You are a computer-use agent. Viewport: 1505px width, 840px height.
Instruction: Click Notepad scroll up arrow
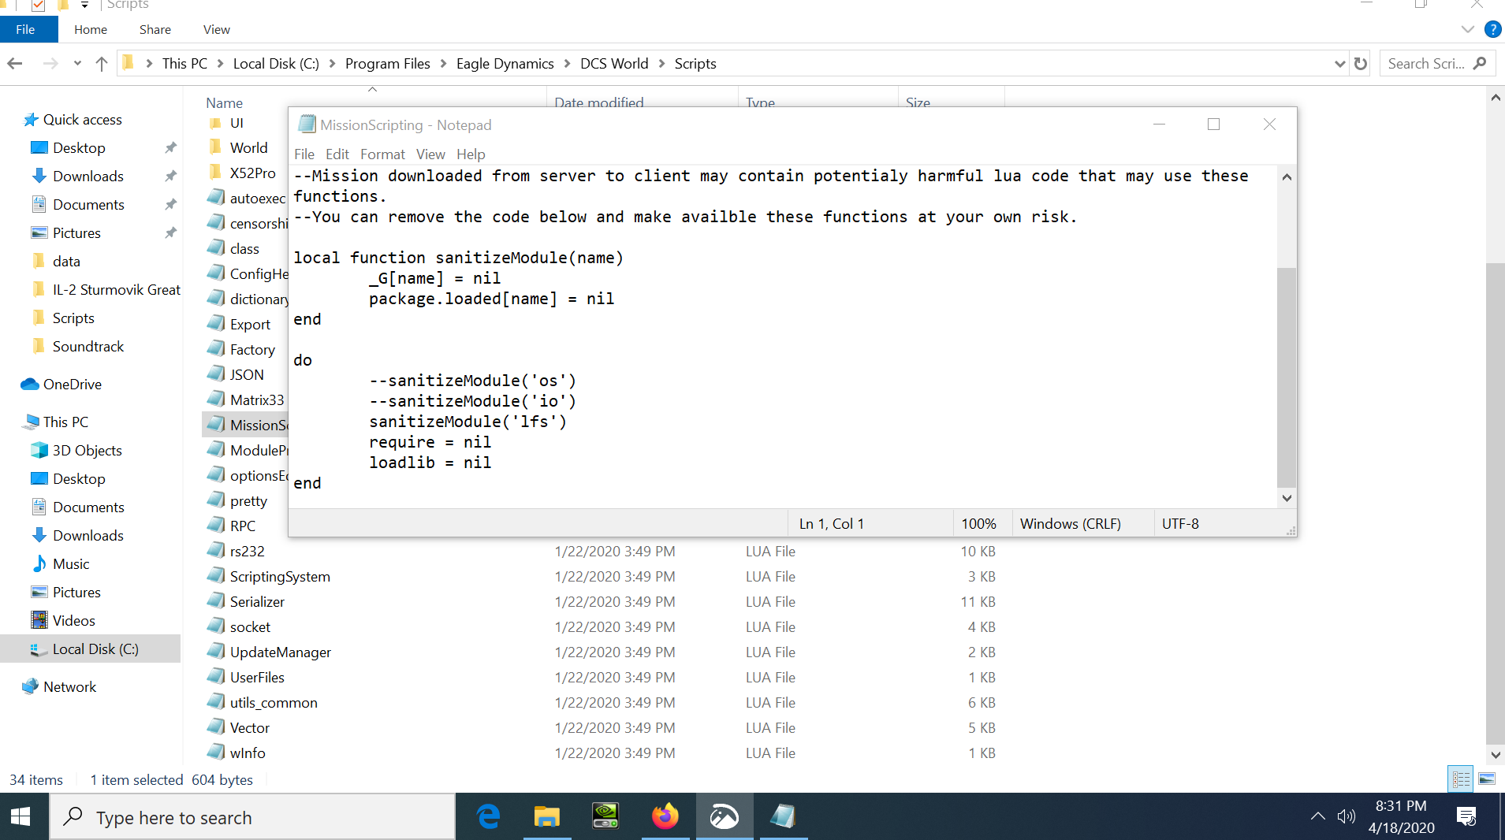coord(1287,177)
